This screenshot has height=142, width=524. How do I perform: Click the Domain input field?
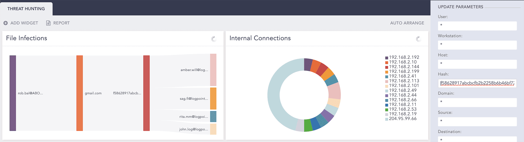coord(477,102)
